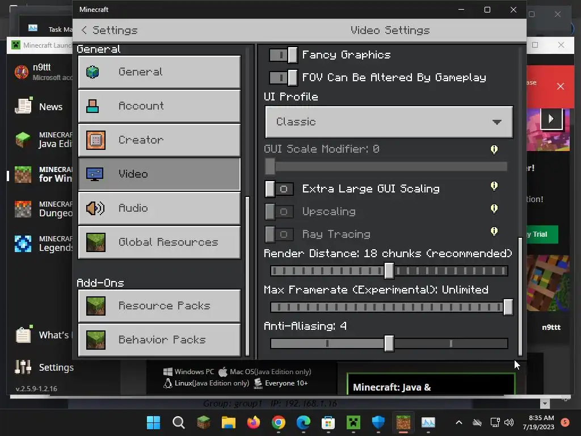Open Firefox from taskbar
581x436 pixels.
[x=254, y=422]
